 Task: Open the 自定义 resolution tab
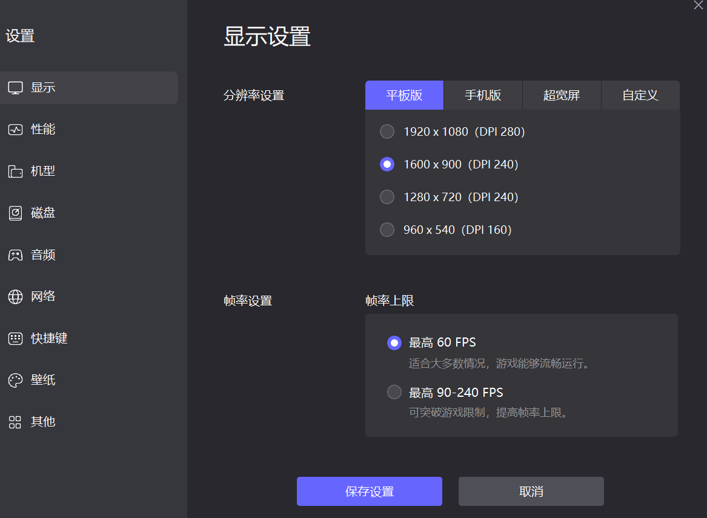(640, 95)
